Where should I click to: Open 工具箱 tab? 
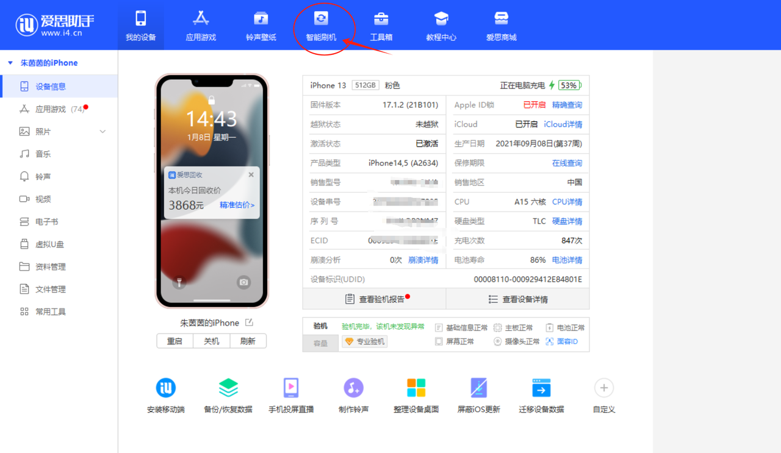coord(381,25)
